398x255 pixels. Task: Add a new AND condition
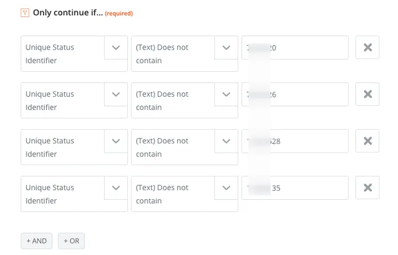pos(36,241)
